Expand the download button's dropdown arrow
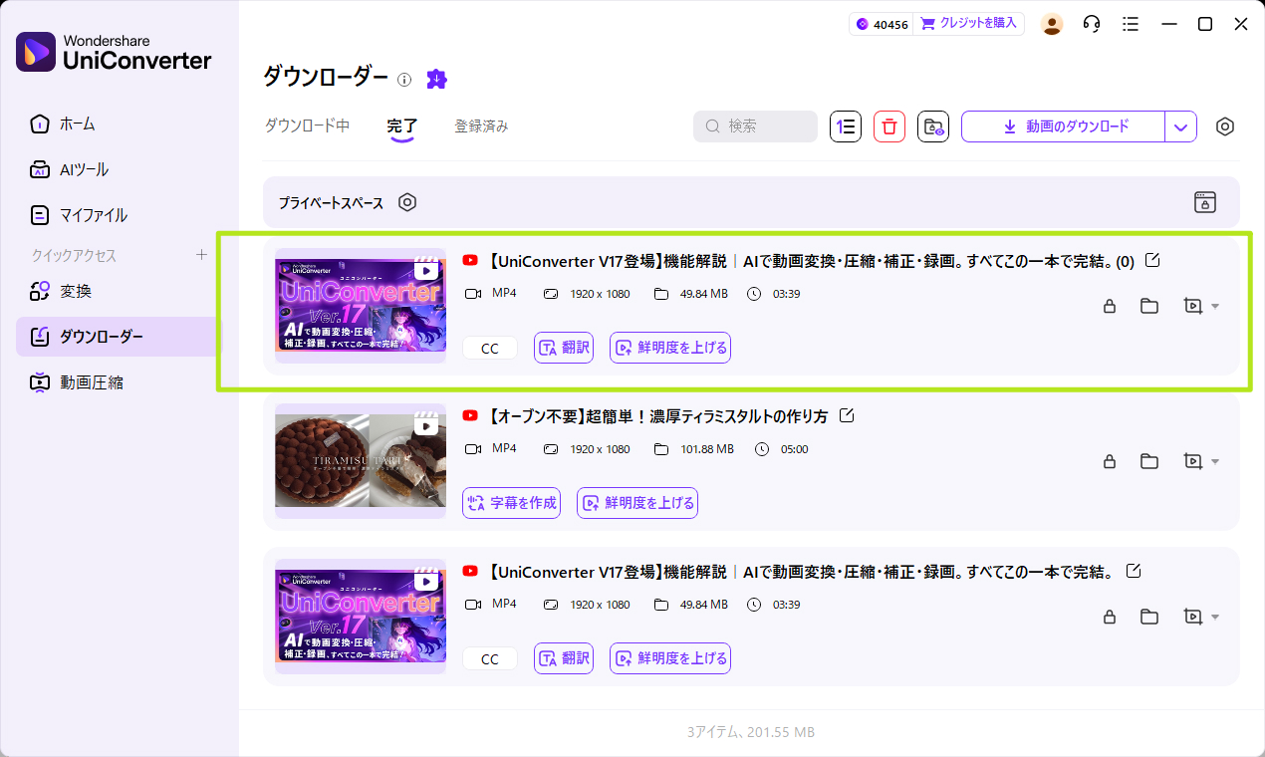1265x757 pixels. coord(1180,126)
